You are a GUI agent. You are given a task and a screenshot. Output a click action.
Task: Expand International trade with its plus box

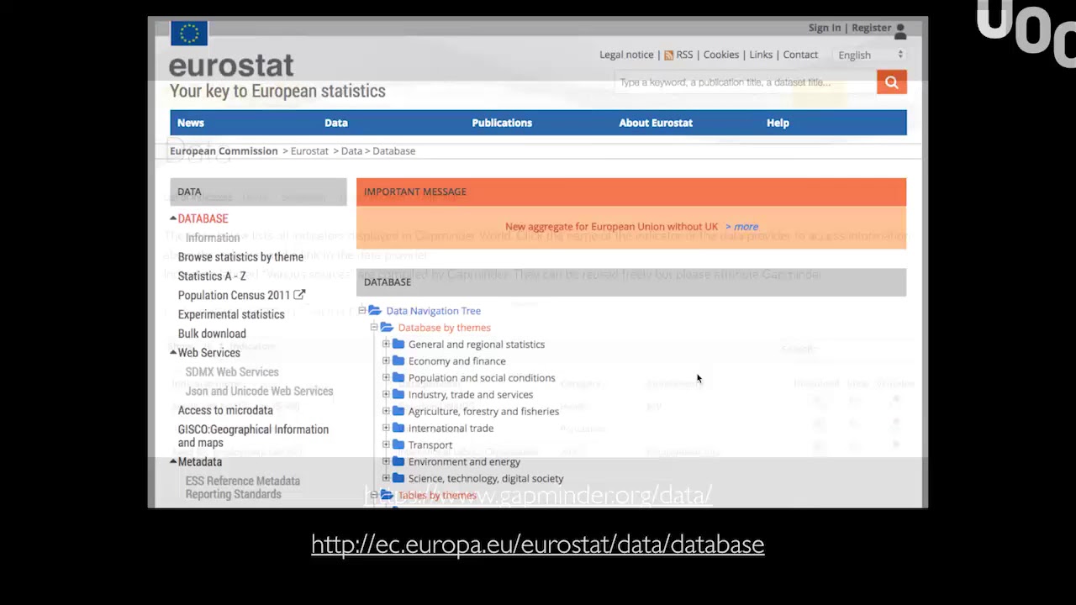[x=386, y=429]
